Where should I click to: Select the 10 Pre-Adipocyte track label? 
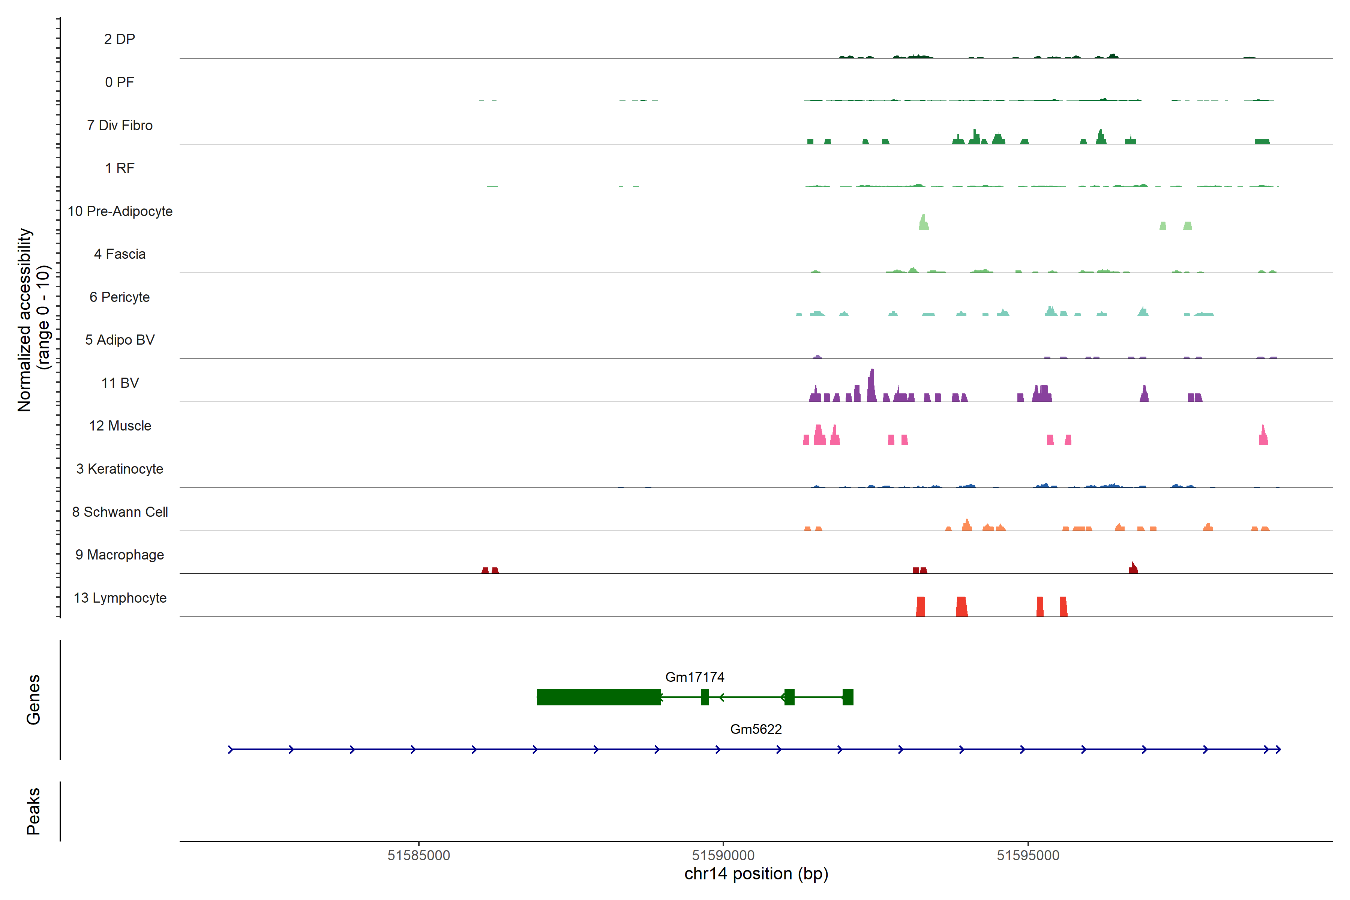point(120,211)
